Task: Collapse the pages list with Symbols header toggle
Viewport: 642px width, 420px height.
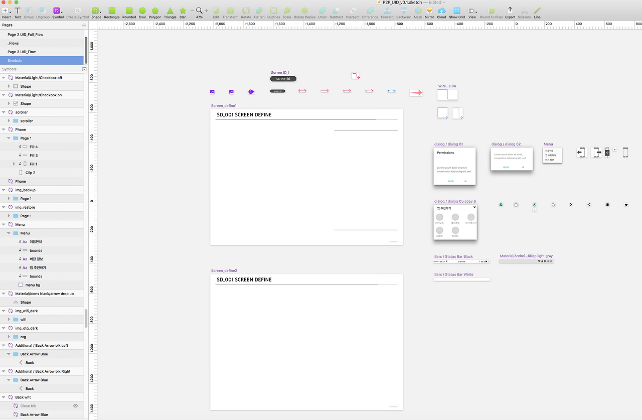Action: click(84, 69)
